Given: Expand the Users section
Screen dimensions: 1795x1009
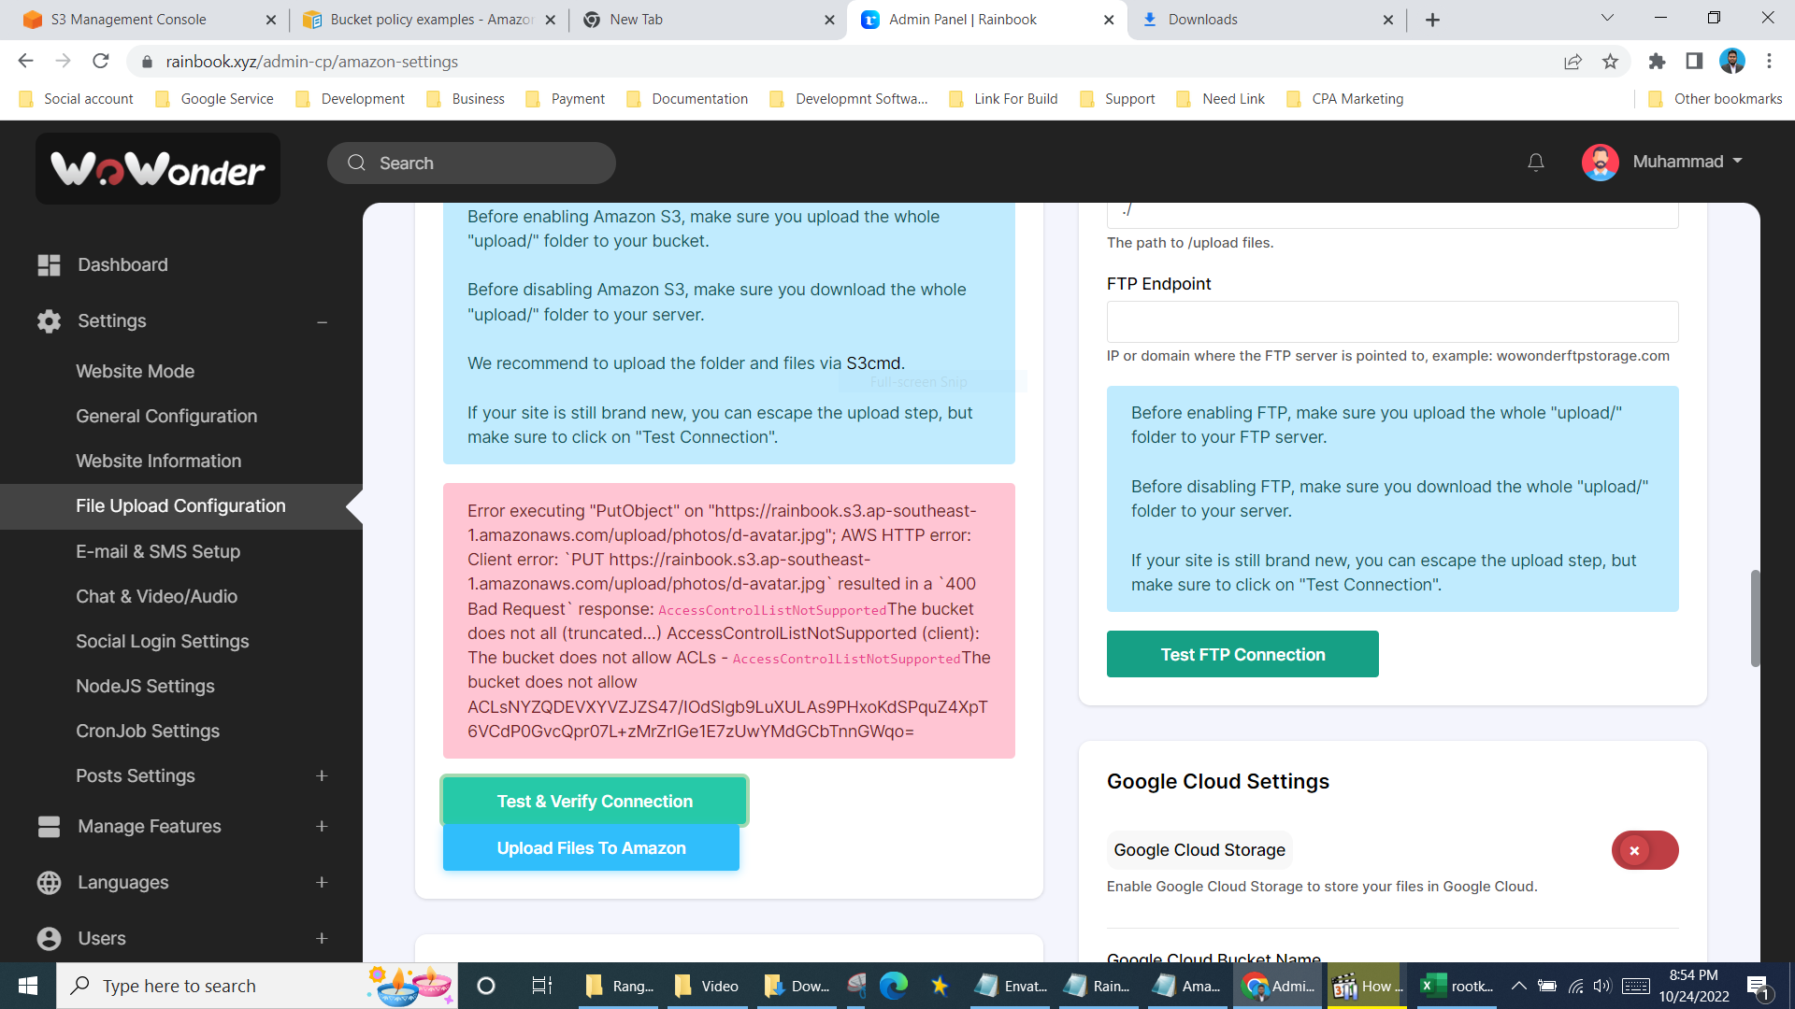Looking at the screenshot, I should pos(322,939).
